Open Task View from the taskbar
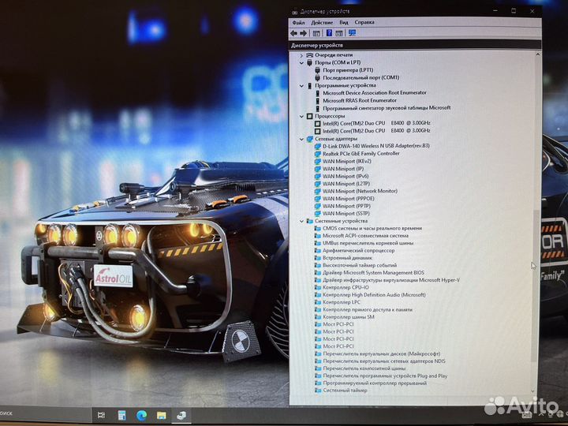 tap(101, 415)
